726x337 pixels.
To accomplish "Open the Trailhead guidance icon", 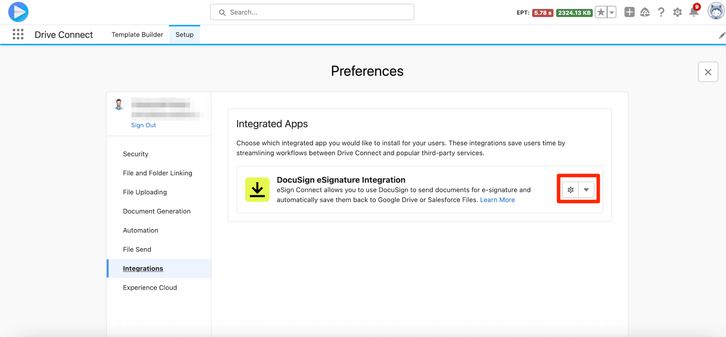I will [645, 12].
